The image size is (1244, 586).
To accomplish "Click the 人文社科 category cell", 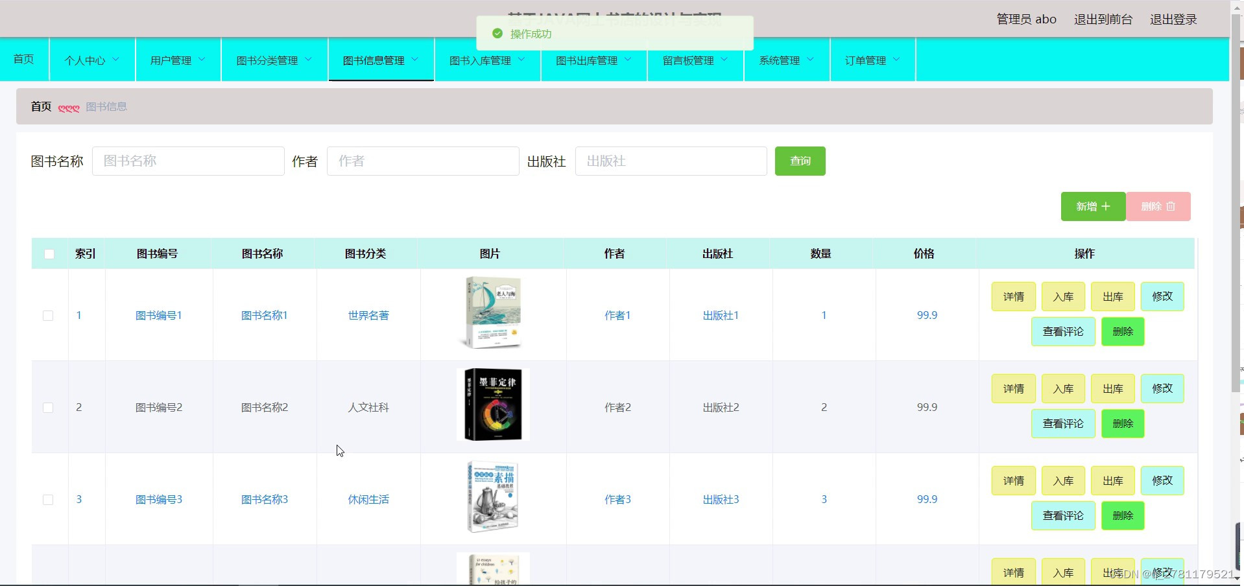I will [x=368, y=408].
